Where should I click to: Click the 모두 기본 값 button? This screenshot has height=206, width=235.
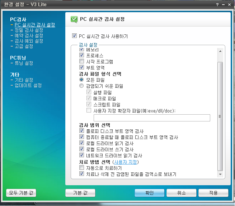coord(21,193)
